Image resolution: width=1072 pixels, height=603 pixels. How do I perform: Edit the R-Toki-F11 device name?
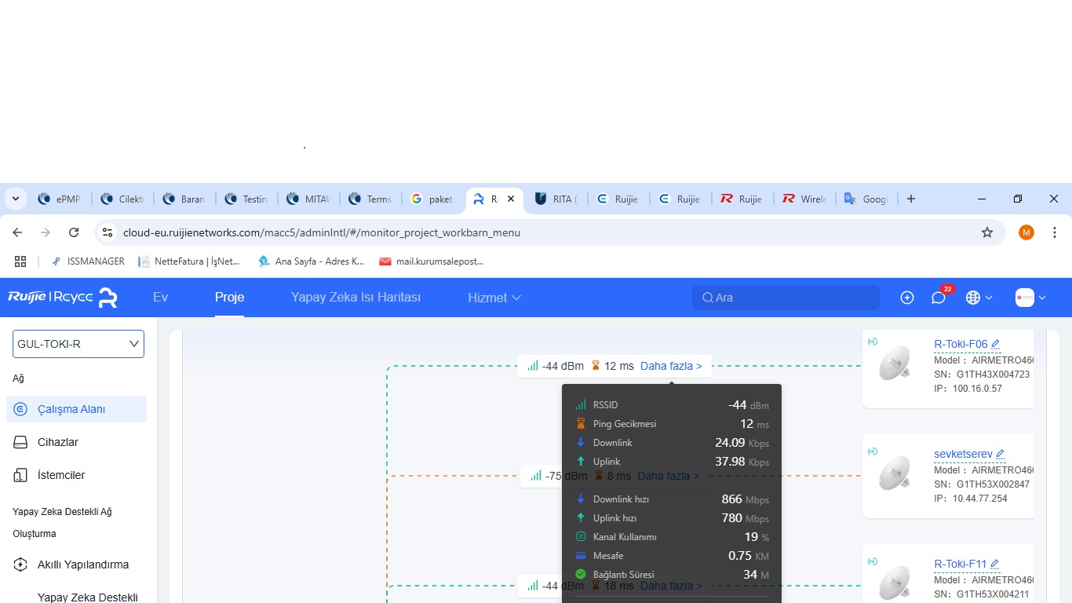tap(995, 564)
